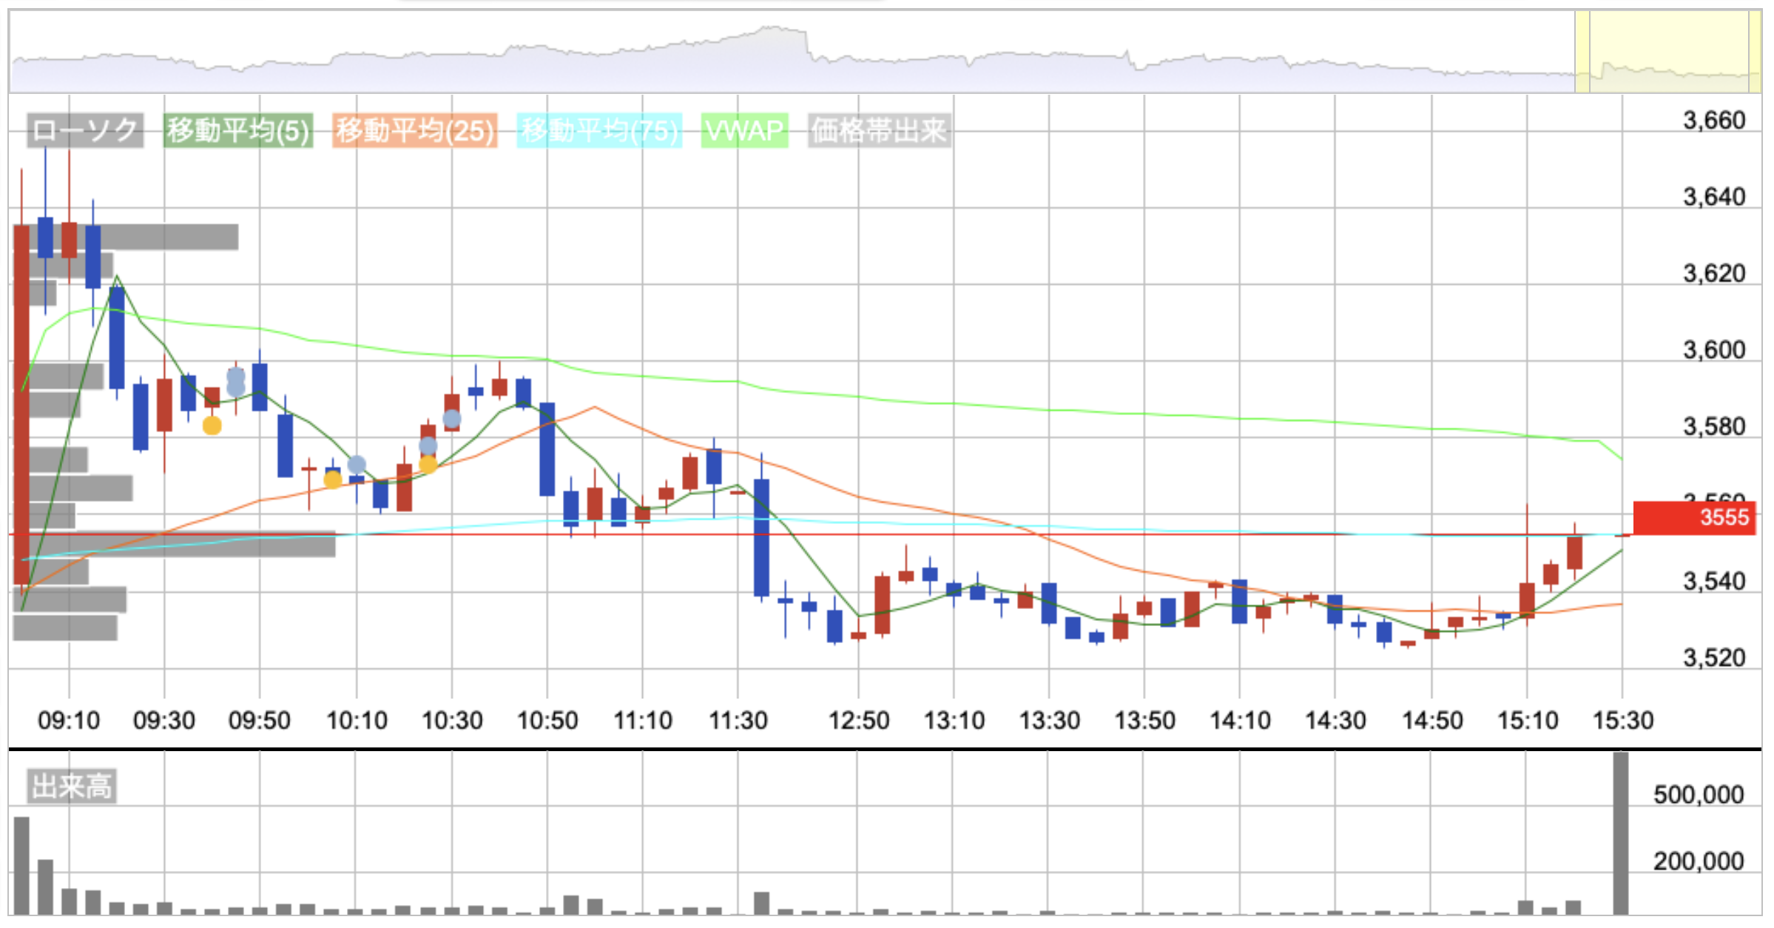
Task: Click the 3,660 price axis label
Action: [x=1714, y=120]
